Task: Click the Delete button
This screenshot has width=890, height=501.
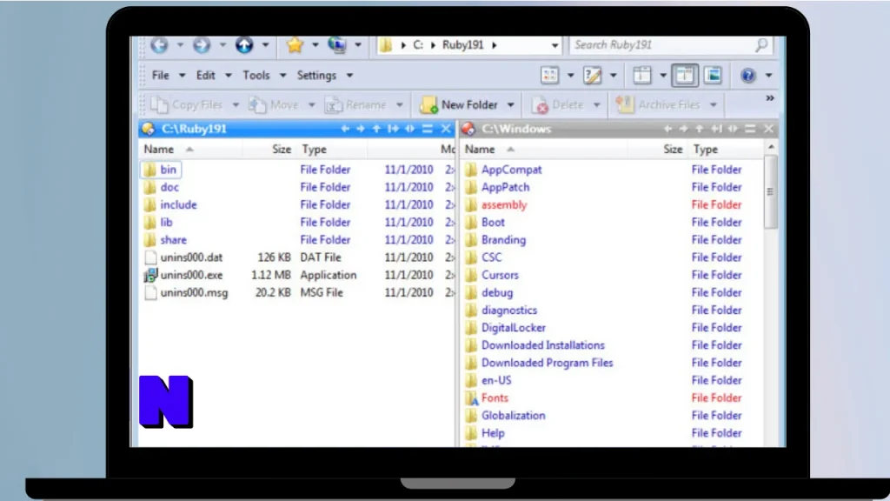Action: pos(558,104)
